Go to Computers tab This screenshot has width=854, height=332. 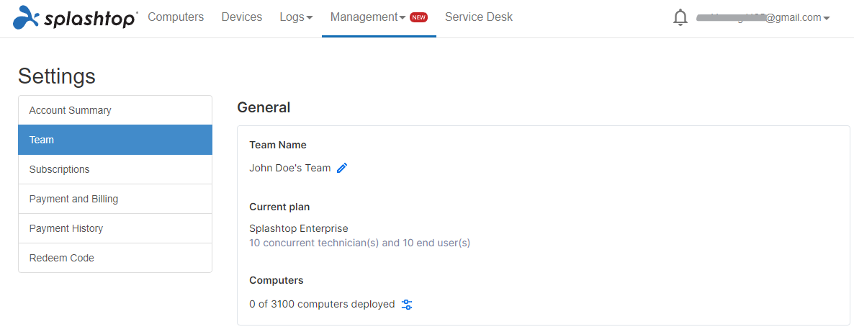176,17
